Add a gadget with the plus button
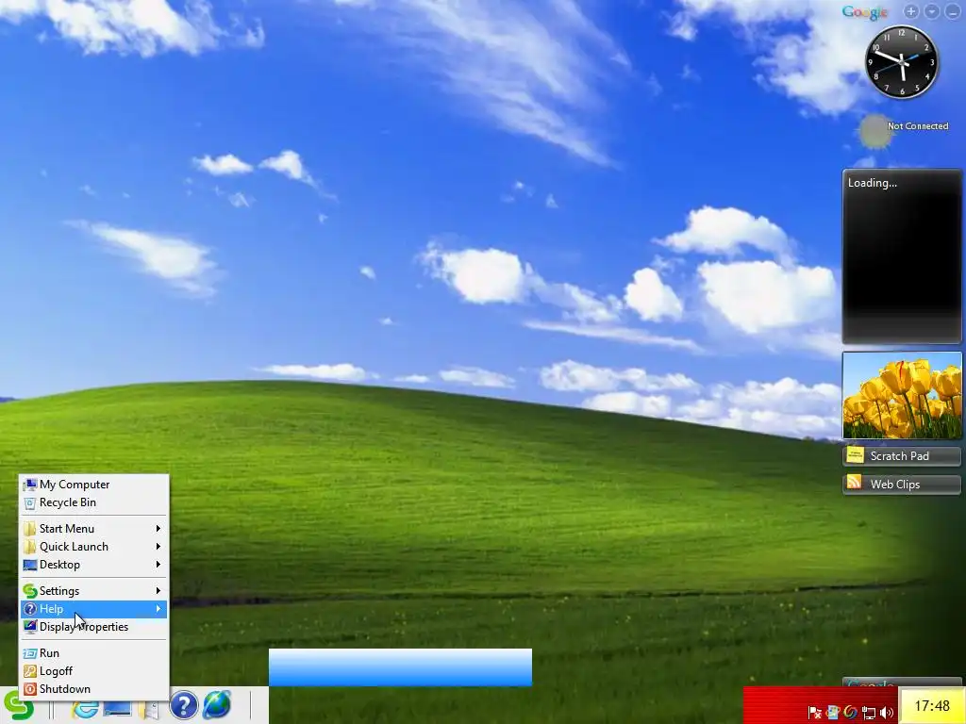The image size is (966, 724). click(x=911, y=11)
